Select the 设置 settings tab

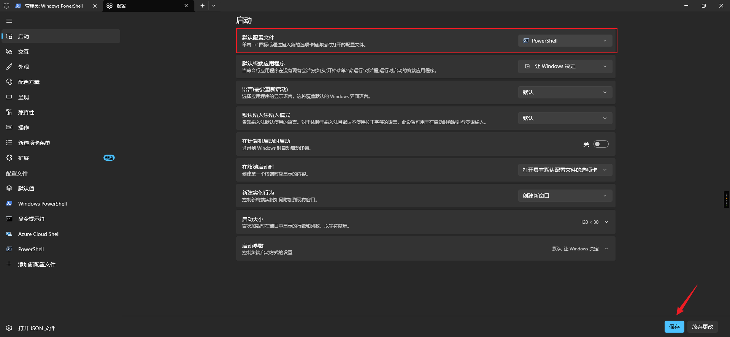pos(148,6)
